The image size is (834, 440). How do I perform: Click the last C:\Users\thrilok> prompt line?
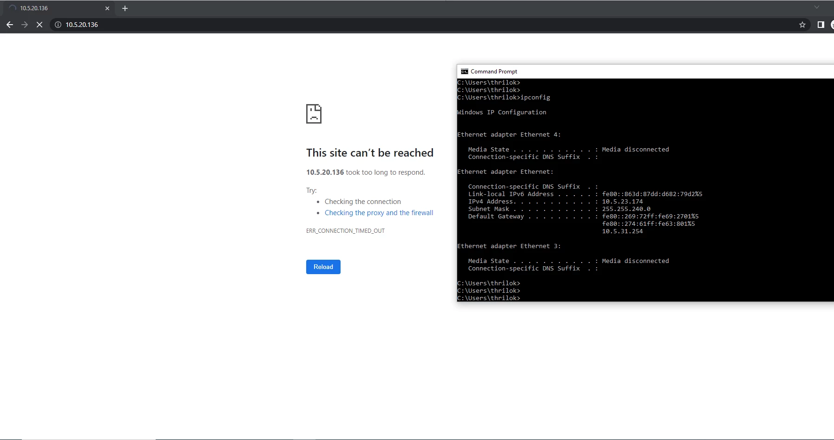489,298
